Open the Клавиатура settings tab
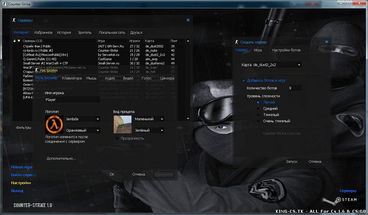Screen dimensions: 368x215 point(72,78)
